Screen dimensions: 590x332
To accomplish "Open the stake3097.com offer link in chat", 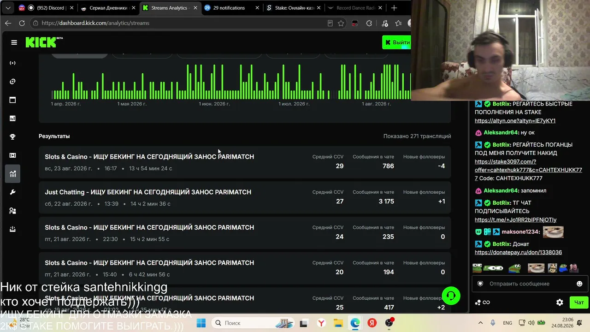I will pos(528,170).
